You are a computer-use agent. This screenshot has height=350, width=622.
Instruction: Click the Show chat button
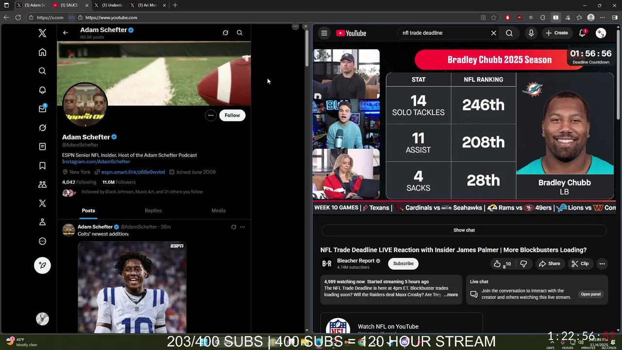tap(464, 230)
